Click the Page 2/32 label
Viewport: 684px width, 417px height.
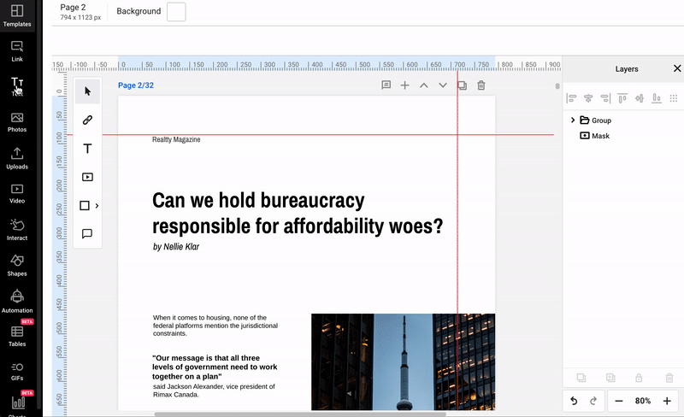pos(136,85)
